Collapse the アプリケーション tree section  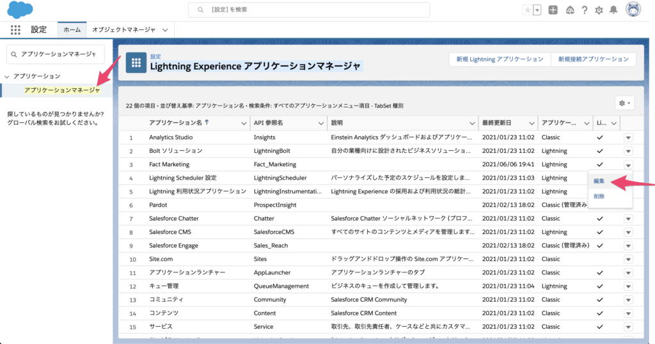pos(6,76)
